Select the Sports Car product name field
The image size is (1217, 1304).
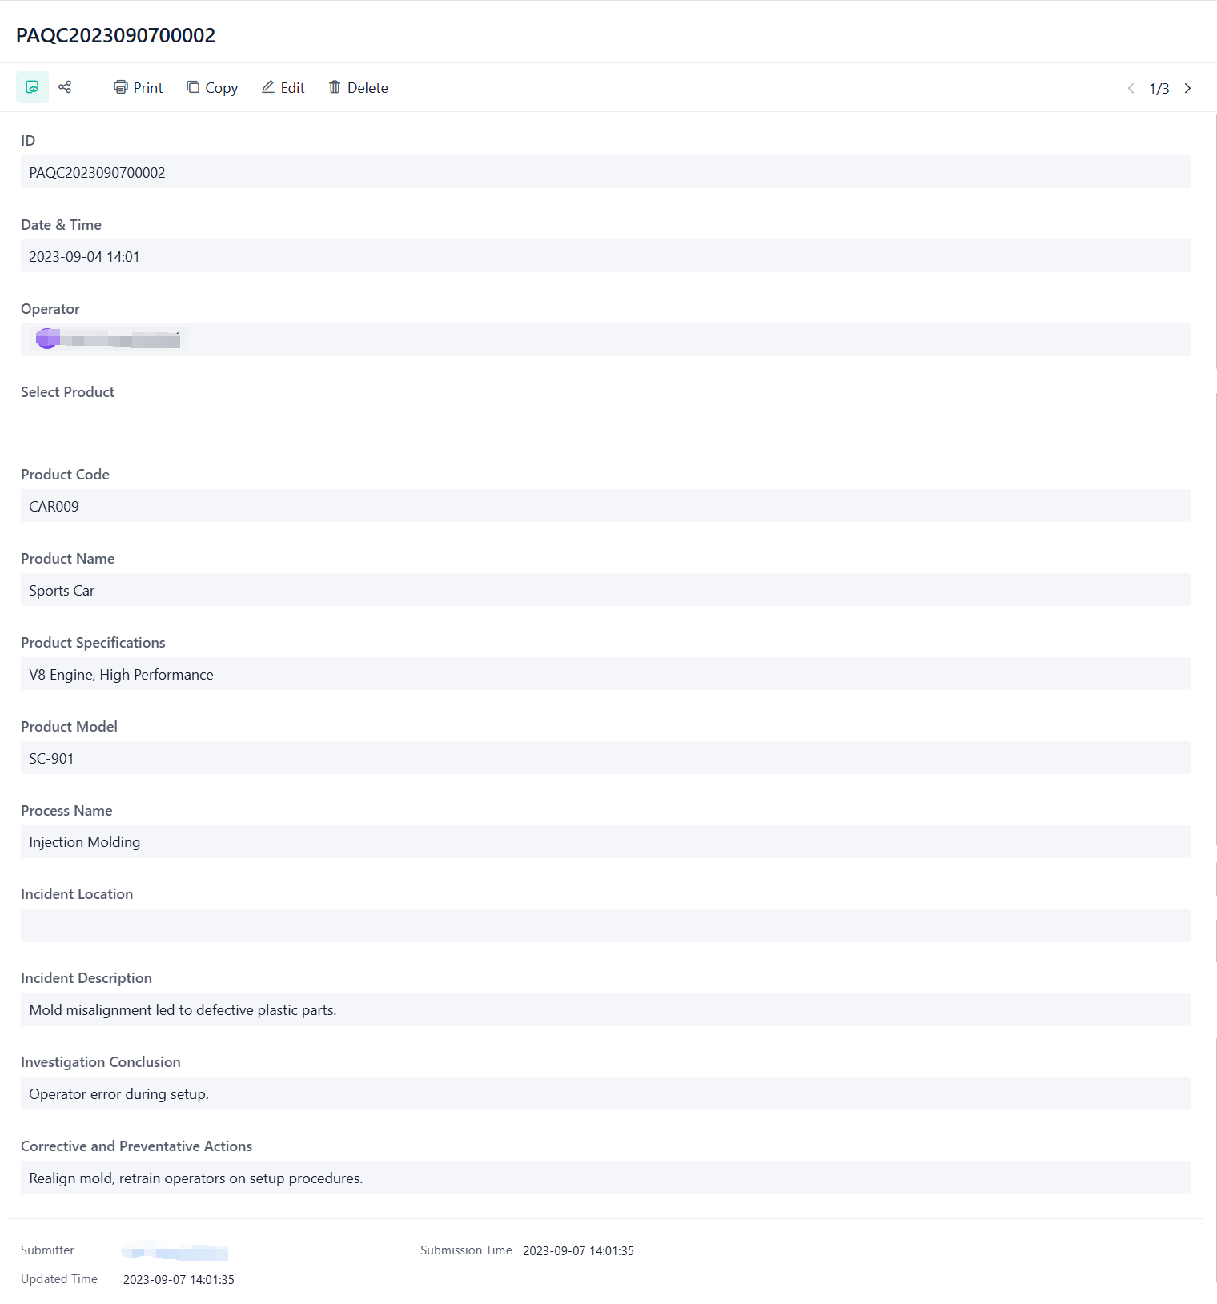coord(604,590)
